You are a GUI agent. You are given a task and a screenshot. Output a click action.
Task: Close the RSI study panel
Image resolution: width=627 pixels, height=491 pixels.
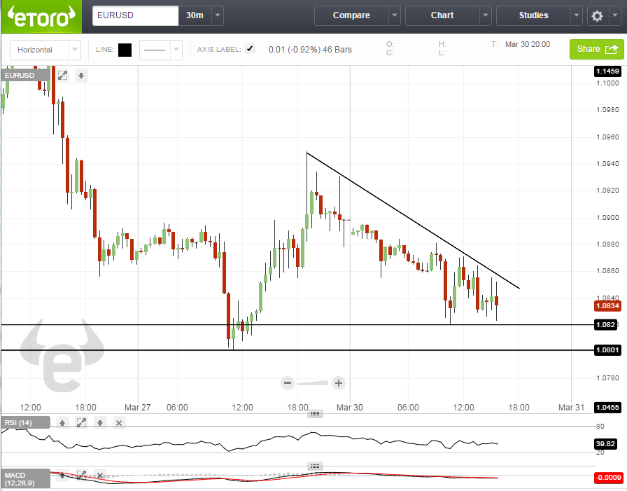[119, 422]
